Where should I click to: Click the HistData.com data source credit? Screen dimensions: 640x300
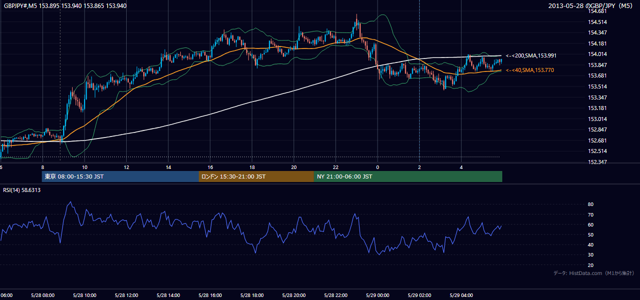point(594,273)
